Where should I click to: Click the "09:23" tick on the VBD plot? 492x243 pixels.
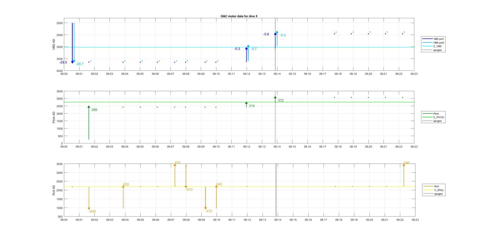point(414,74)
